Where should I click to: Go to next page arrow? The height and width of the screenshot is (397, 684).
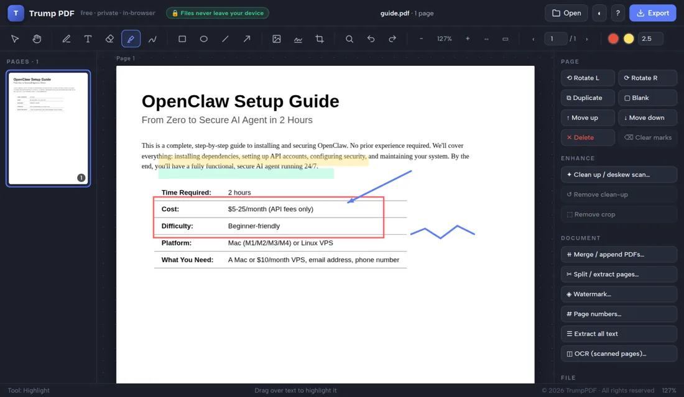(587, 39)
